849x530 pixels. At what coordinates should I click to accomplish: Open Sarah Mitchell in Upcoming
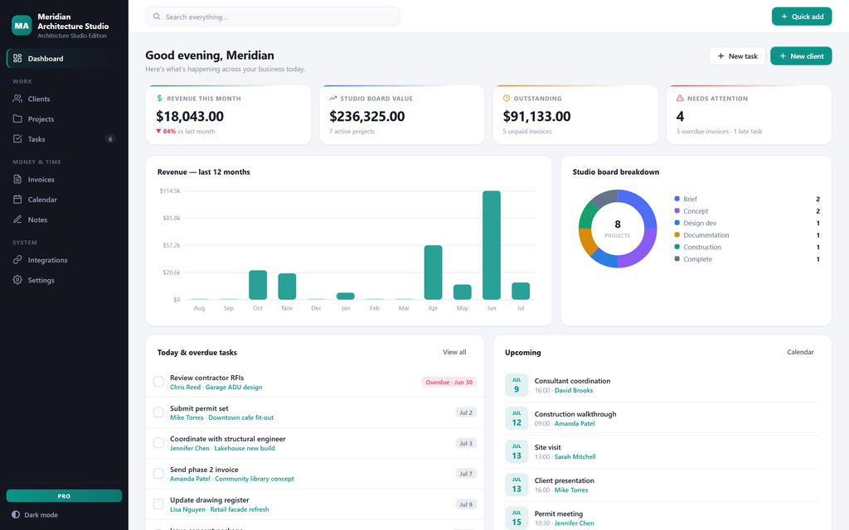click(x=575, y=457)
